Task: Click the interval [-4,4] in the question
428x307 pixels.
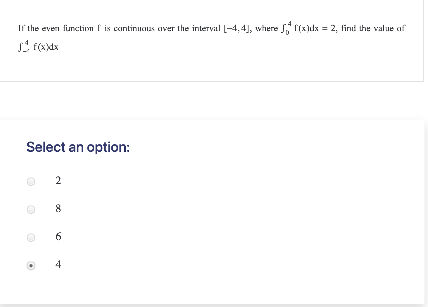Action: [236, 28]
